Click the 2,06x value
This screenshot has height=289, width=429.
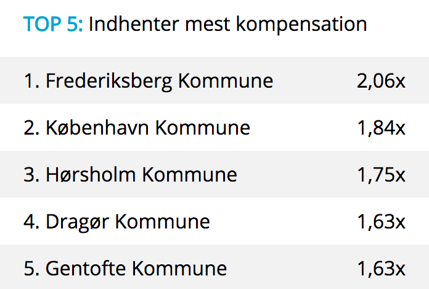pos(381,81)
